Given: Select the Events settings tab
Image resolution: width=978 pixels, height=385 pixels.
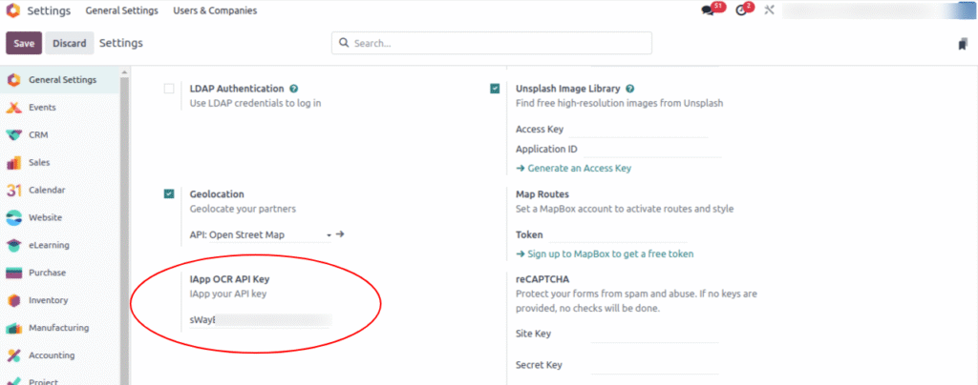Looking at the screenshot, I should point(60,108).
